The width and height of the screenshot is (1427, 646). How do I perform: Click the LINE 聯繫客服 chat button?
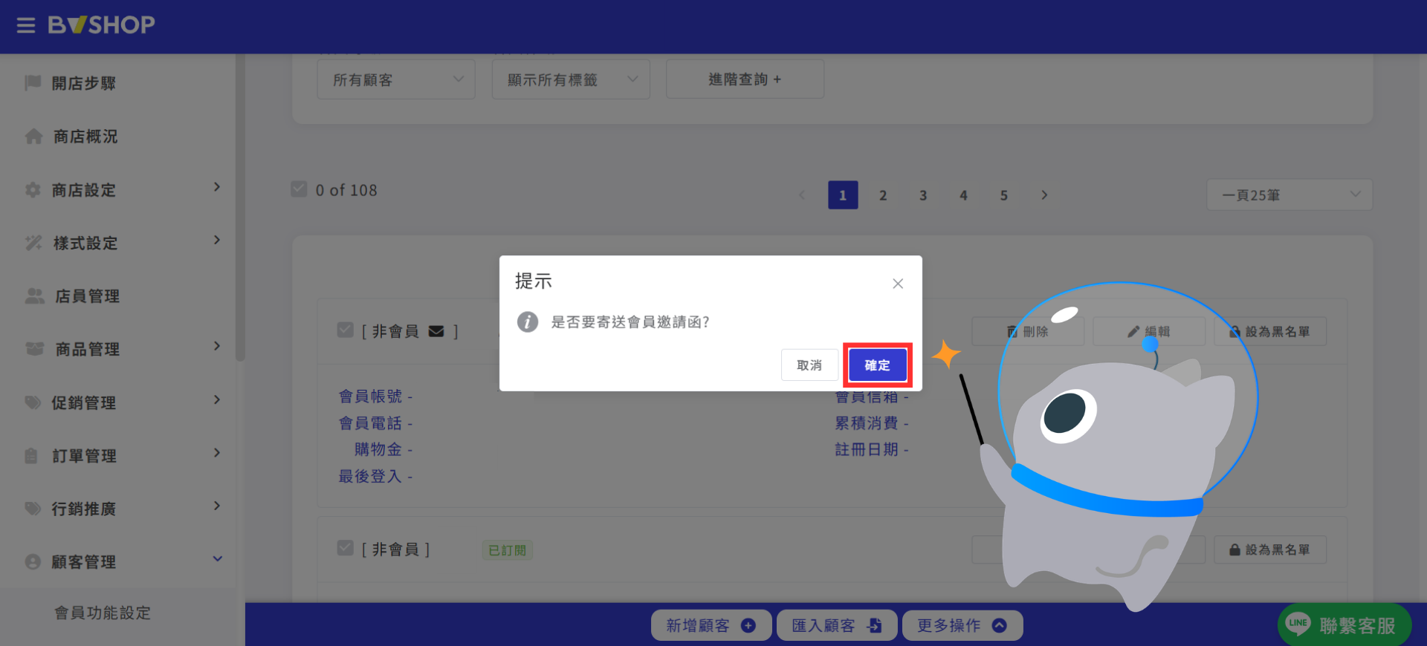[1344, 625]
